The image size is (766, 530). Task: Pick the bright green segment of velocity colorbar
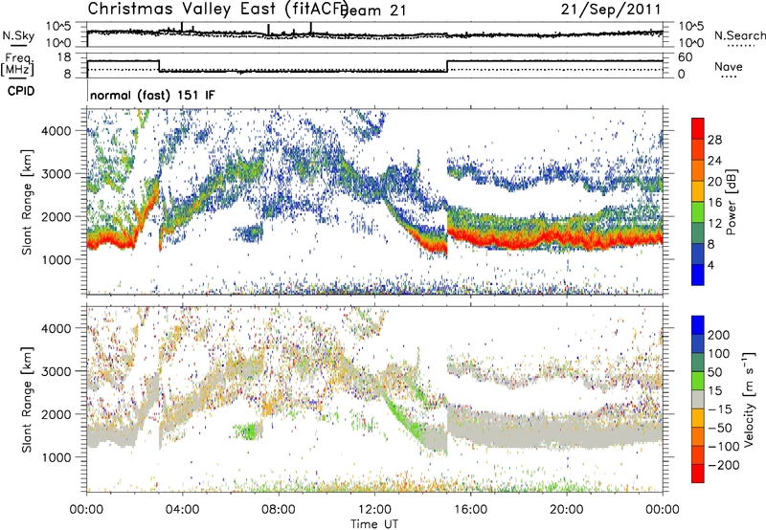click(698, 381)
